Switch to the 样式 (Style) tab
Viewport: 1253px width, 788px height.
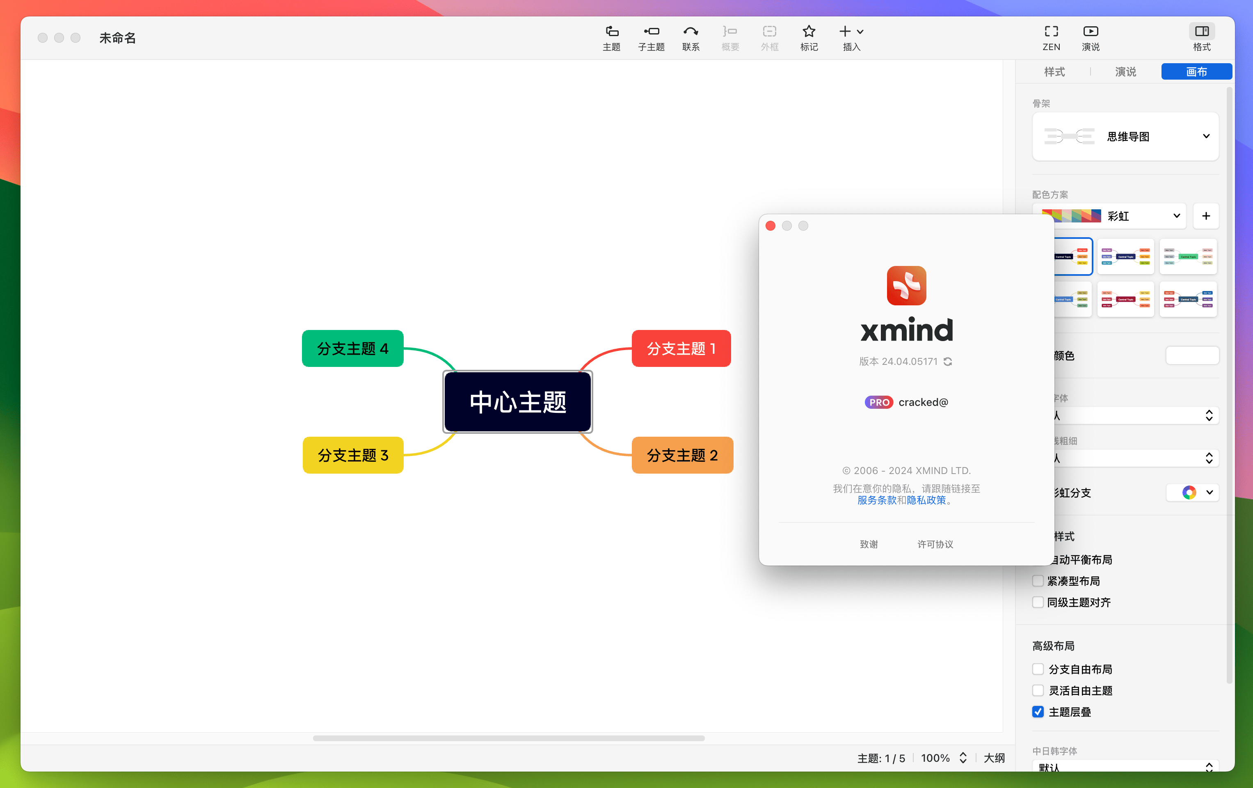point(1054,72)
